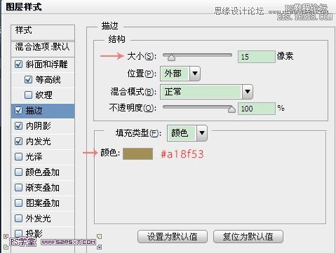The width and height of the screenshot is (336, 253).
Task: Select the 图案叠加 style label
Action: pos(42,203)
